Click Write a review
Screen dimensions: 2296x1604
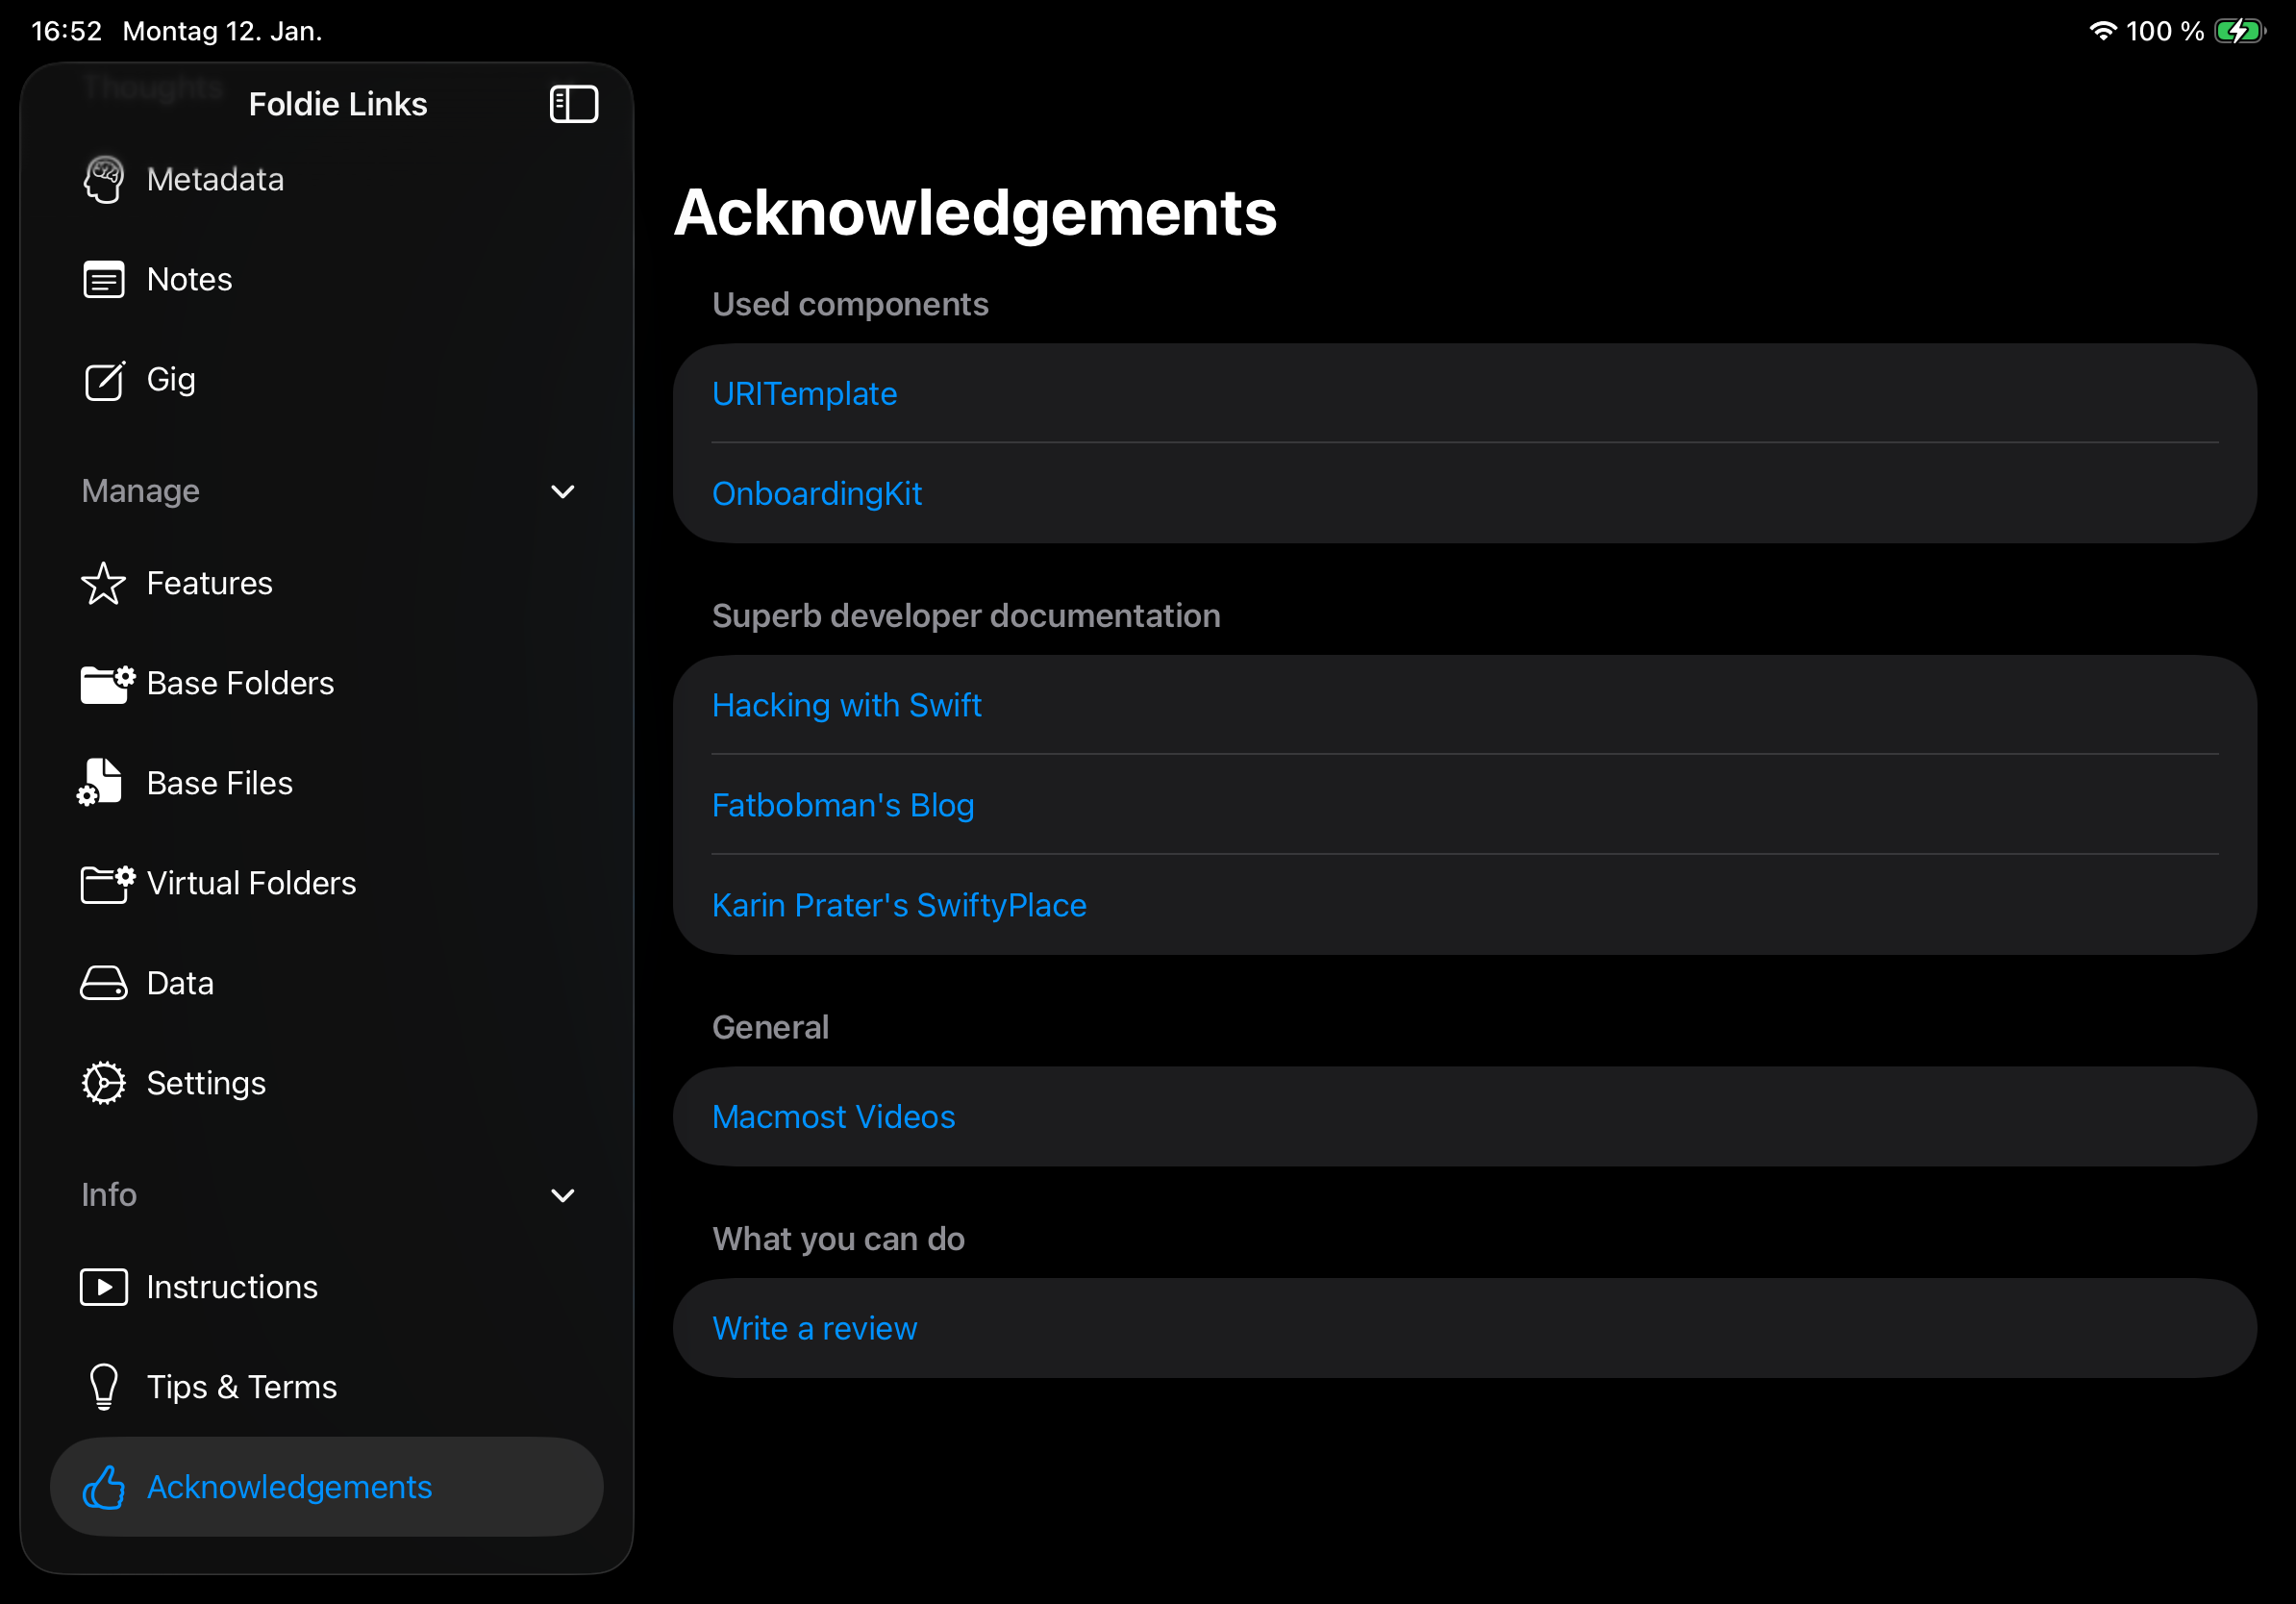pyautogui.click(x=814, y=1327)
